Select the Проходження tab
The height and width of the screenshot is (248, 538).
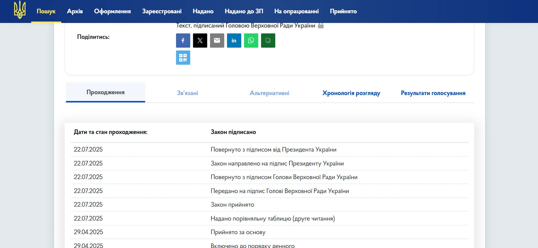pyautogui.click(x=105, y=92)
